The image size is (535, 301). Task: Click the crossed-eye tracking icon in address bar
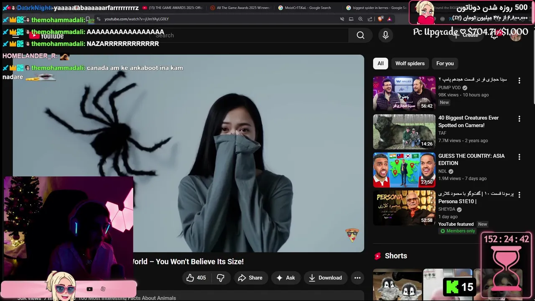pyautogui.click(x=342, y=19)
